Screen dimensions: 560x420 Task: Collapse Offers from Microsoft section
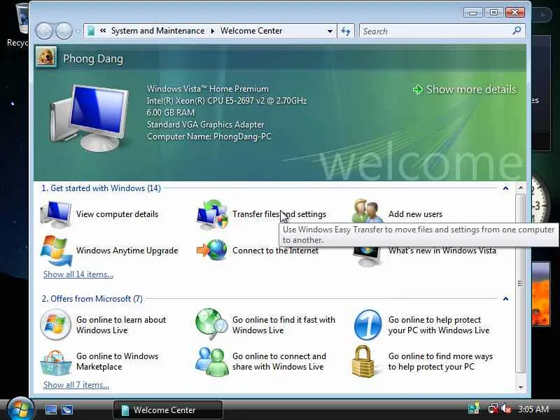click(505, 299)
